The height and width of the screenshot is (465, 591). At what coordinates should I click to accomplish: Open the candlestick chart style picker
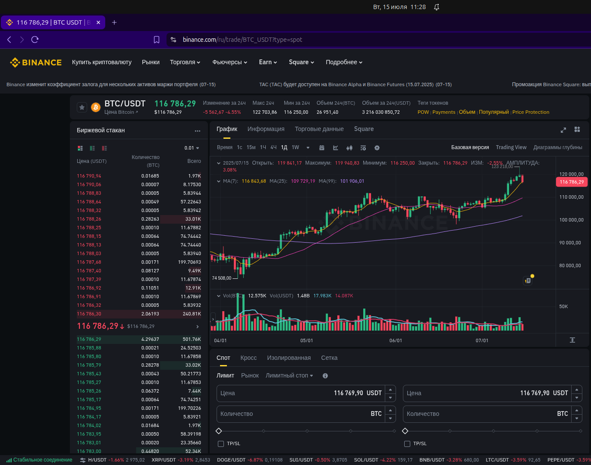[x=349, y=148]
